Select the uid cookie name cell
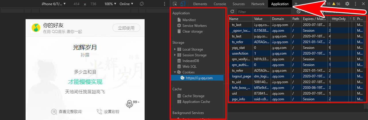This screenshot has width=368, height=120. pyautogui.click(x=241, y=93)
